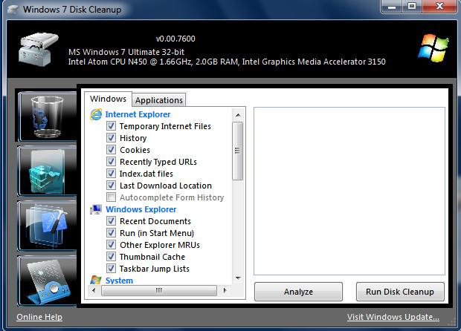Click the horizontal scrollbar thumb
Screen dimensions: 461x331
point(159,290)
